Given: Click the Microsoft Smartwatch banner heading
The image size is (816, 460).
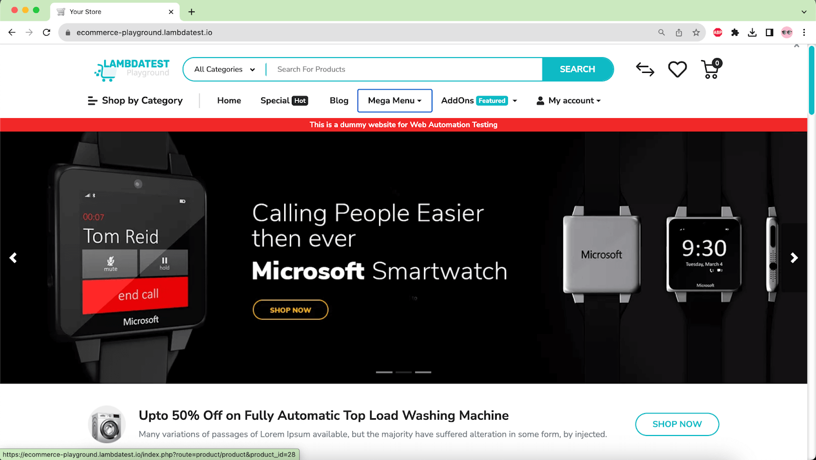Looking at the screenshot, I should point(380,271).
